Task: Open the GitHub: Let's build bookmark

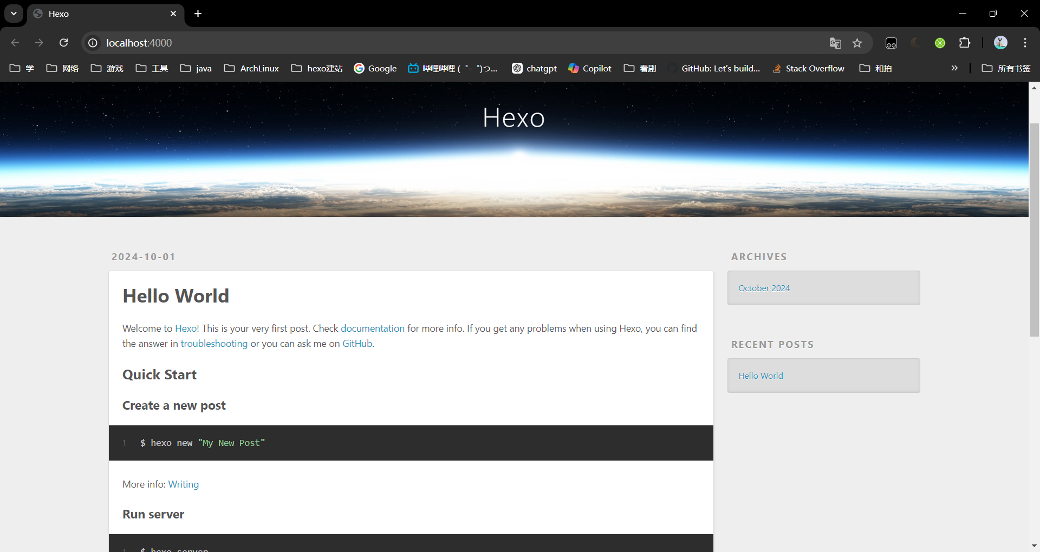Action: [714, 68]
